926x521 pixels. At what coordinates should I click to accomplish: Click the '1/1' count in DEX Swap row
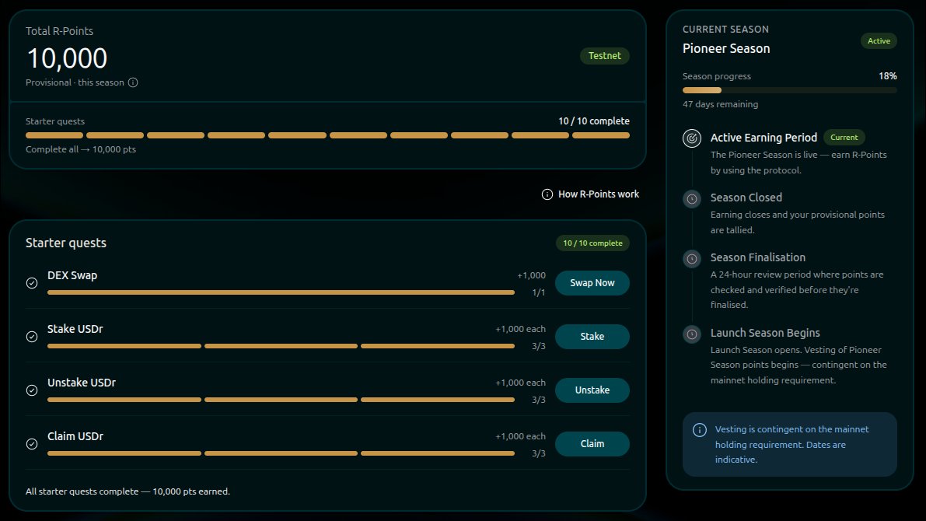(x=539, y=292)
